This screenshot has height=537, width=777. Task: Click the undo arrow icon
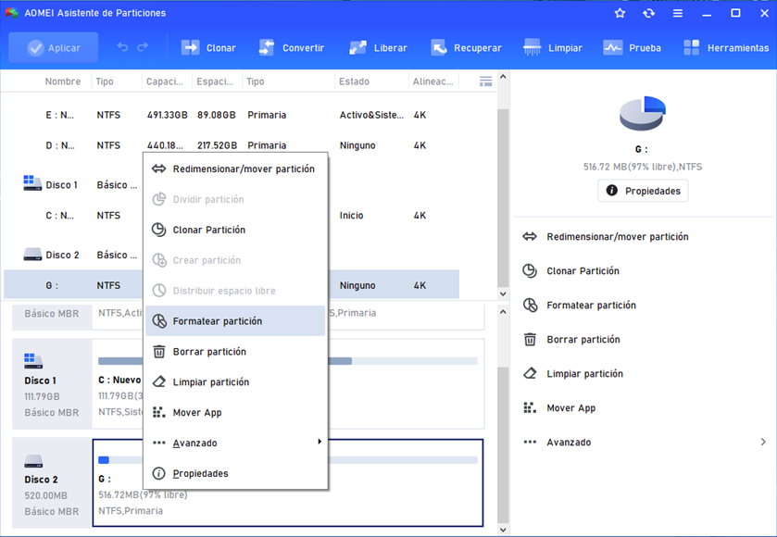(122, 47)
